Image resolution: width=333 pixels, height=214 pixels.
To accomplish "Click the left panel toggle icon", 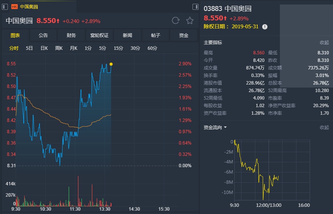I will point(5,6).
